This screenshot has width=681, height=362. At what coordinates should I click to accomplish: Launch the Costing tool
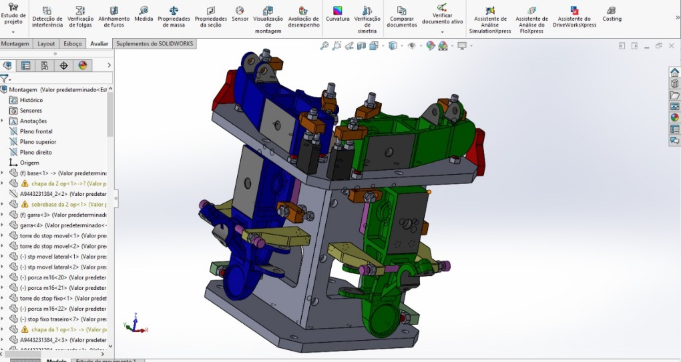(x=612, y=15)
